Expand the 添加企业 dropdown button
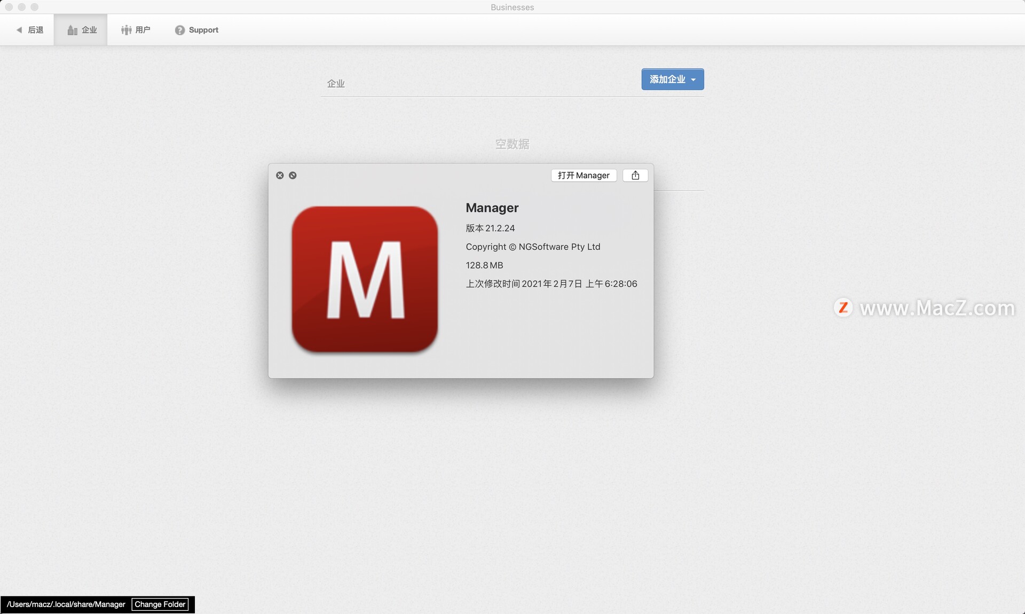The image size is (1025, 614). 673,79
